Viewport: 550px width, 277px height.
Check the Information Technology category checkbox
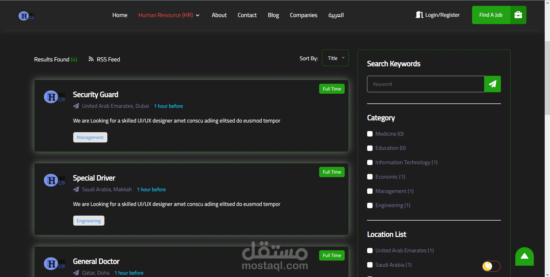[370, 162]
